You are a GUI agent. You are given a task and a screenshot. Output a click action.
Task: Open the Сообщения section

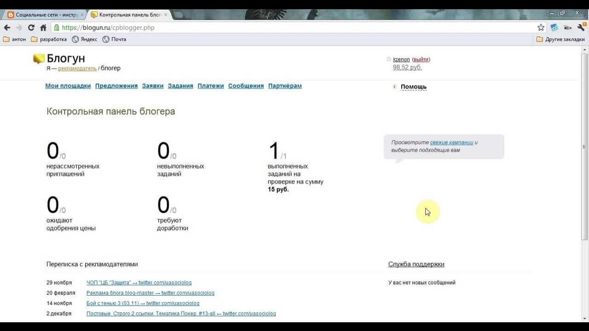(x=246, y=86)
